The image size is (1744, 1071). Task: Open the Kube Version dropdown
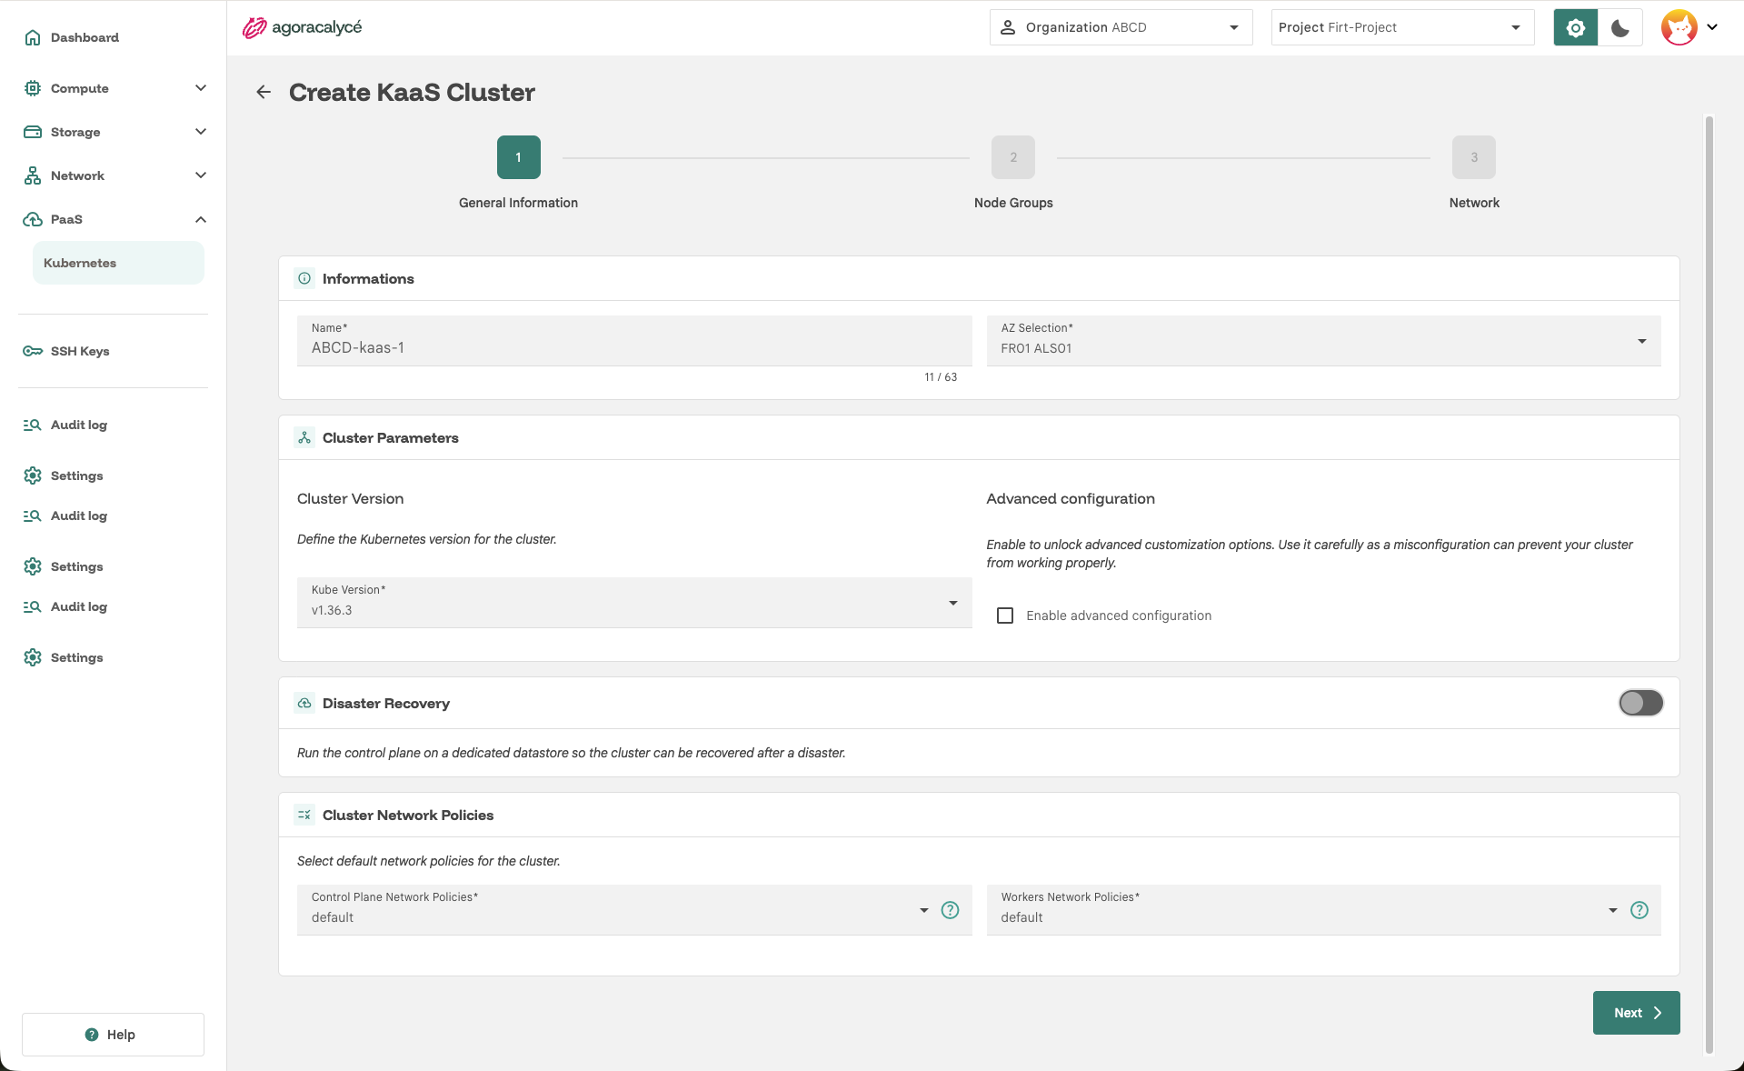point(634,603)
